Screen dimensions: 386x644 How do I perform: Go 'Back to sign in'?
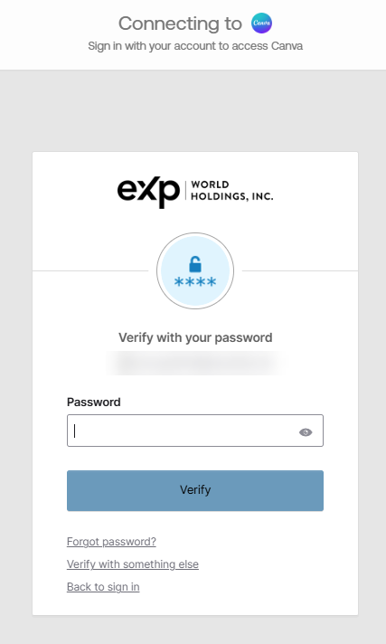(103, 587)
